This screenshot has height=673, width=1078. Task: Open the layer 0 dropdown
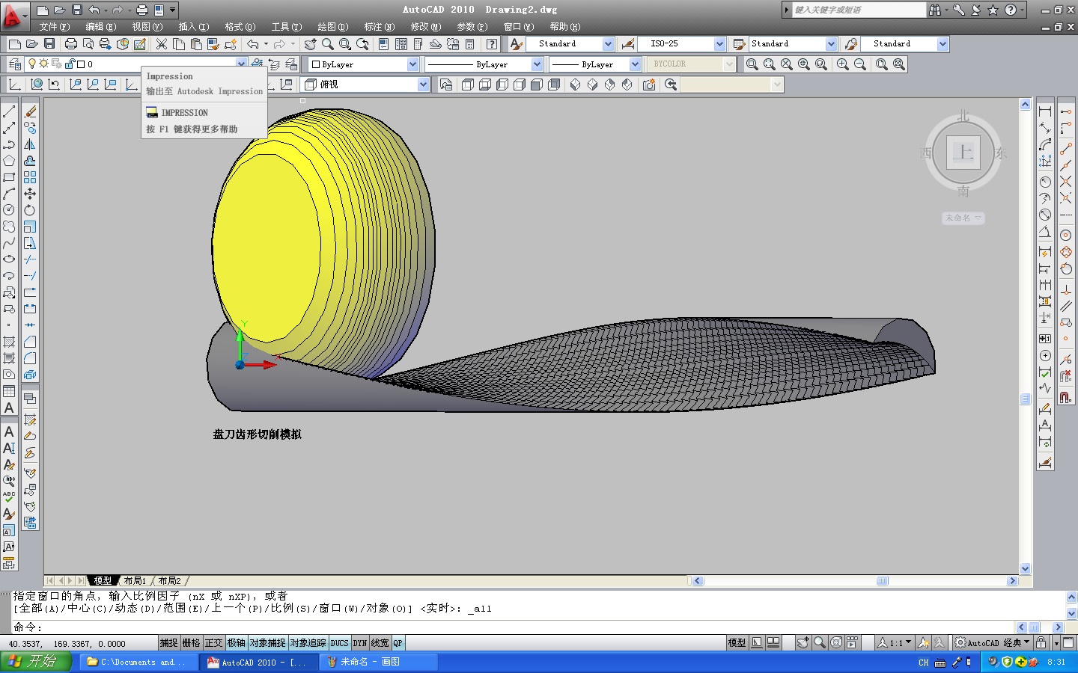click(241, 64)
